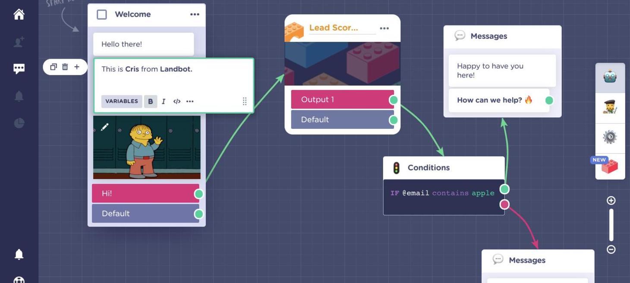Viewport: 630px width, 283px height.
Task: Select the Welcome block Default button
Action: click(145, 214)
